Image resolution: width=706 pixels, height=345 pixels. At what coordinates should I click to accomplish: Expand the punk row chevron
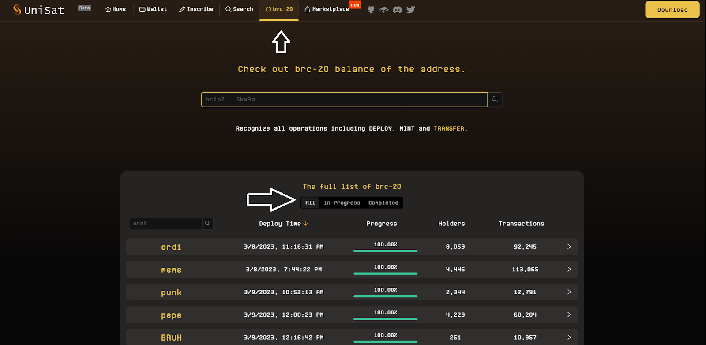(569, 292)
